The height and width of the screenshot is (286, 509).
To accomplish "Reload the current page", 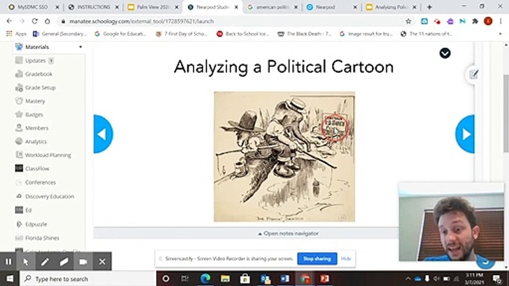I will tap(35, 21).
